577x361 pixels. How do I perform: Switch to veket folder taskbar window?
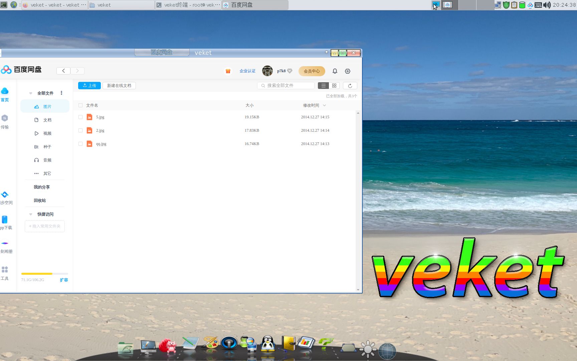[x=122, y=5]
